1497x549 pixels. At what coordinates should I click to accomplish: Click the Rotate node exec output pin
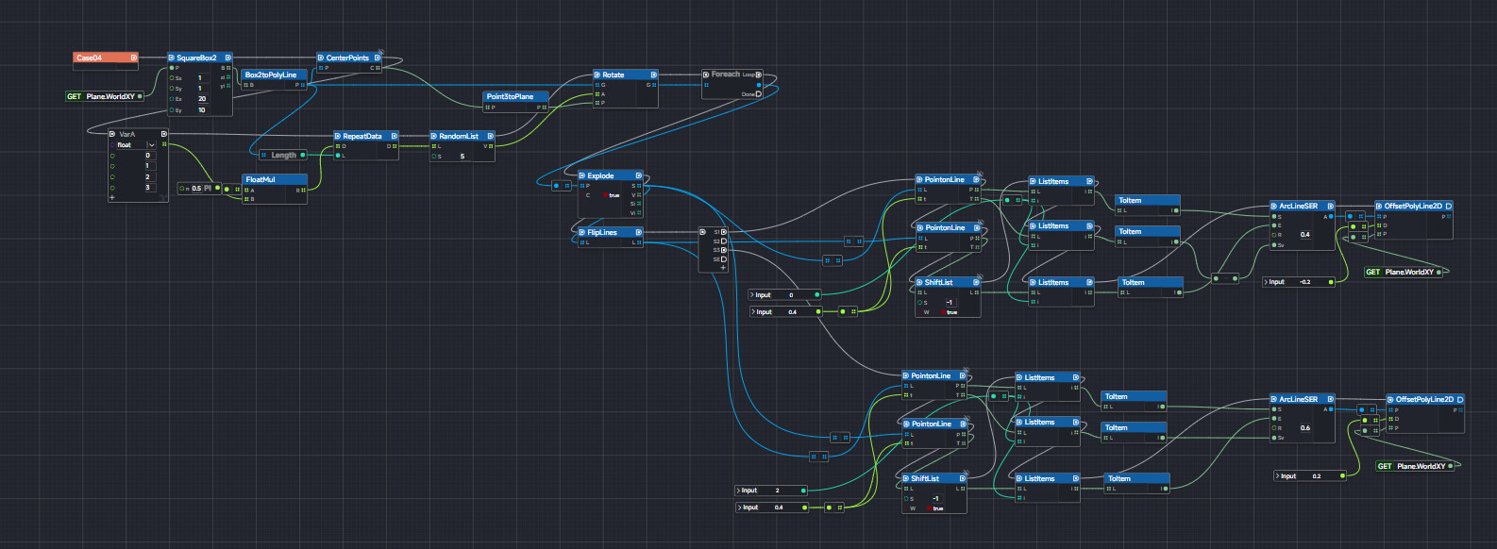[654, 75]
